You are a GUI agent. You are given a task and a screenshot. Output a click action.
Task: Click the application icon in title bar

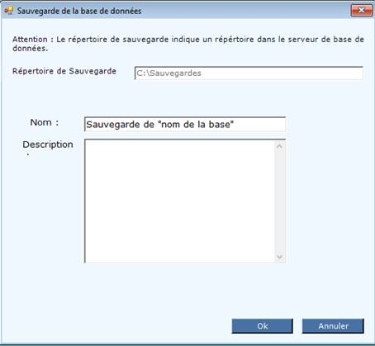click(9, 11)
